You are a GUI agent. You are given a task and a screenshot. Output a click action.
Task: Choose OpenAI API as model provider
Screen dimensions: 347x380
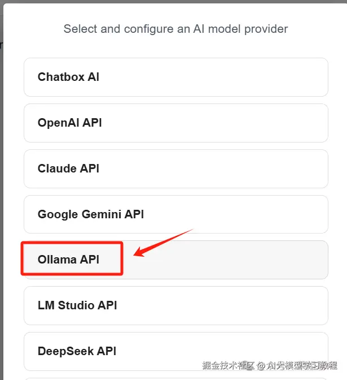[175, 123]
